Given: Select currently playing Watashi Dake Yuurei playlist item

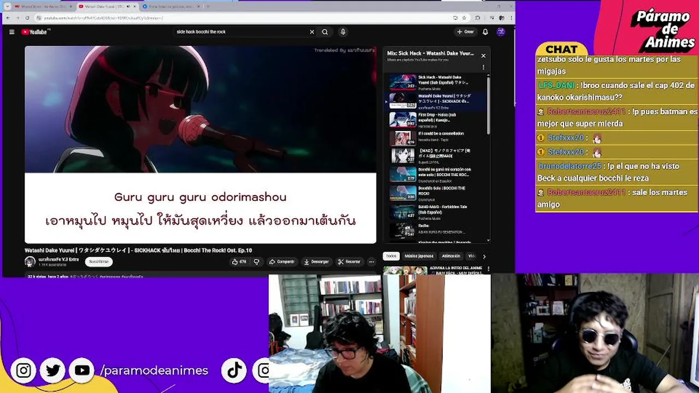Looking at the screenshot, I should pyautogui.click(x=437, y=101).
